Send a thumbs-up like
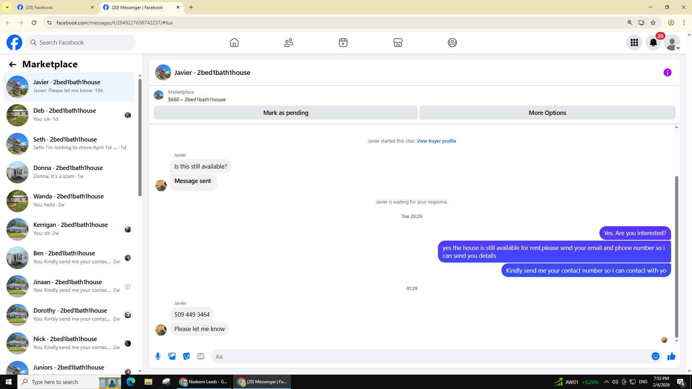692x389 pixels. click(x=671, y=356)
